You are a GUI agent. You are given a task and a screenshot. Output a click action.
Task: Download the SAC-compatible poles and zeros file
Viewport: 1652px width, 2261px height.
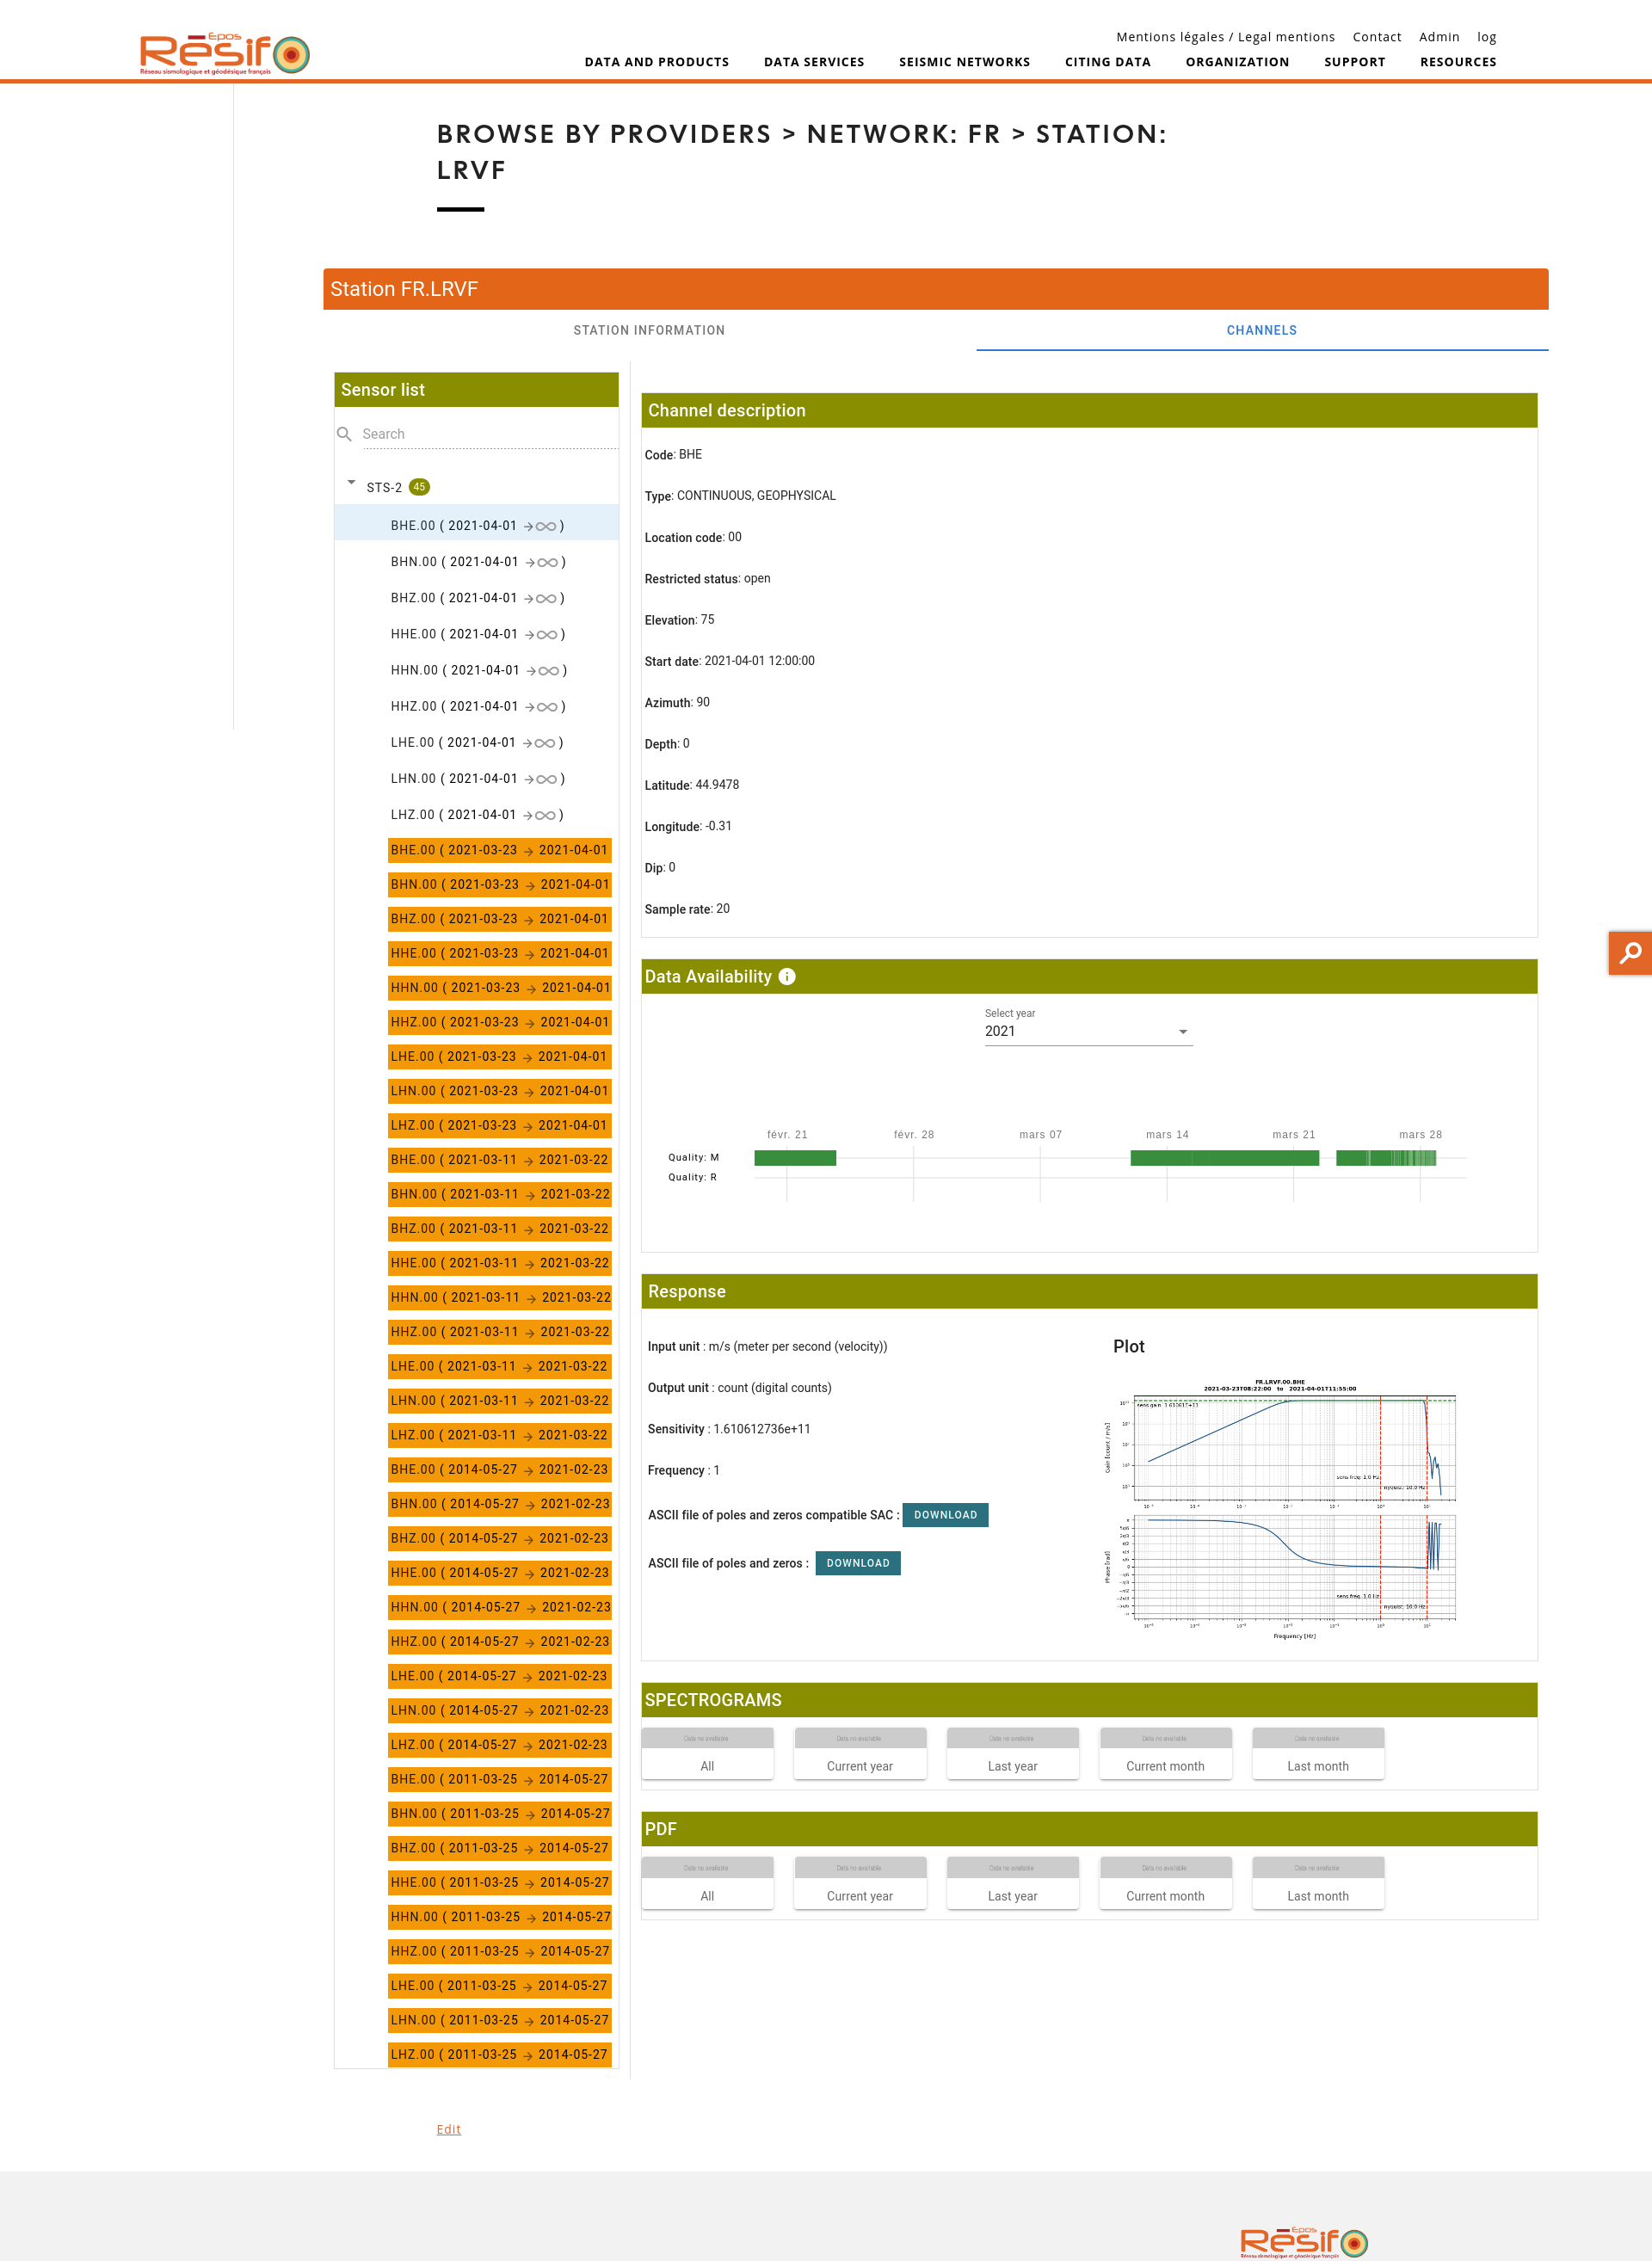[x=945, y=1514]
